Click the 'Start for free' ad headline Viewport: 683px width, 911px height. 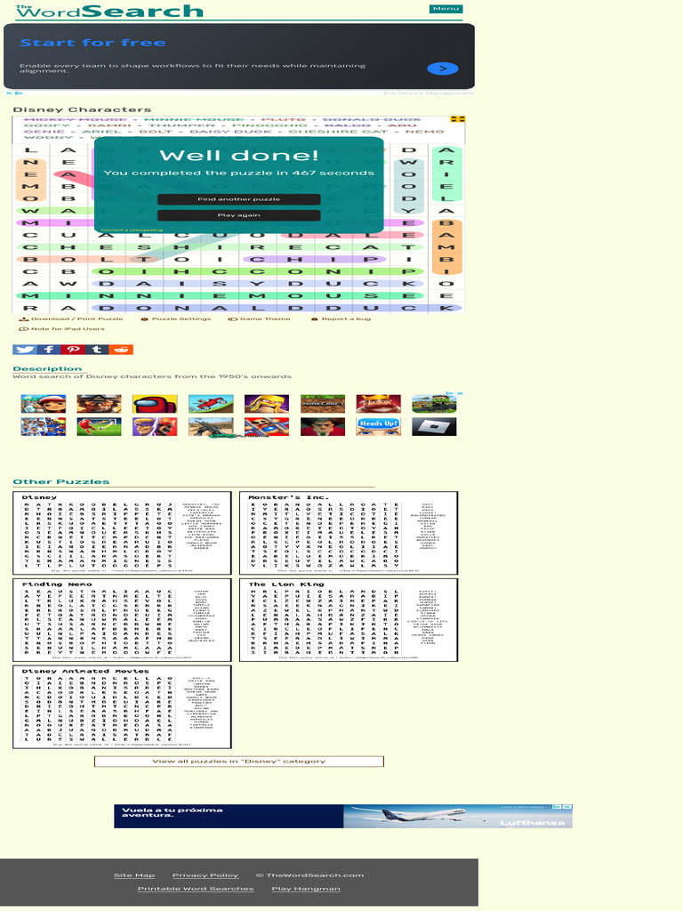[92, 43]
